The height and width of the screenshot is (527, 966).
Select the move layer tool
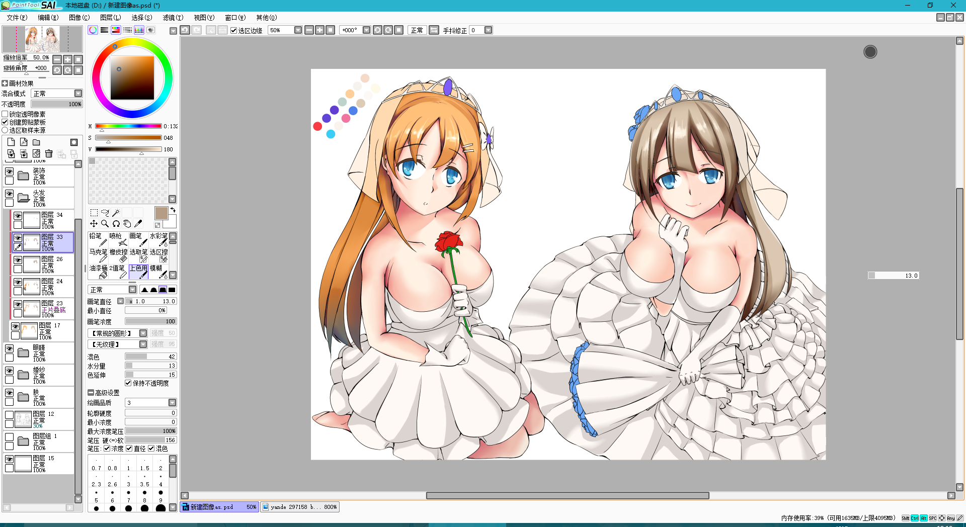[94, 224]
